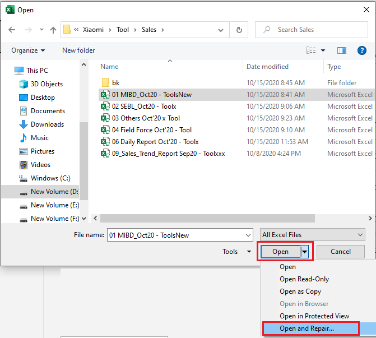Screen dimensions: 376x338
Task: Sort by Date modified column header
Action: (x=267, y=67)
